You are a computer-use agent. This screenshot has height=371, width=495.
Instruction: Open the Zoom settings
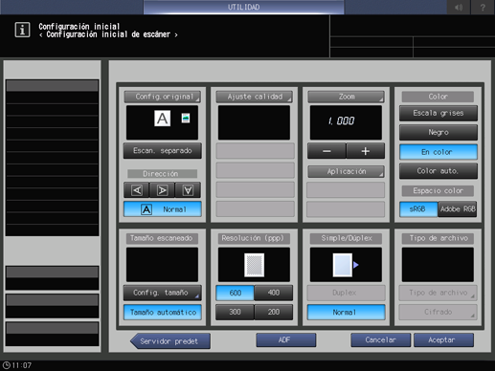pyautogui.click(x=346, y=97)
